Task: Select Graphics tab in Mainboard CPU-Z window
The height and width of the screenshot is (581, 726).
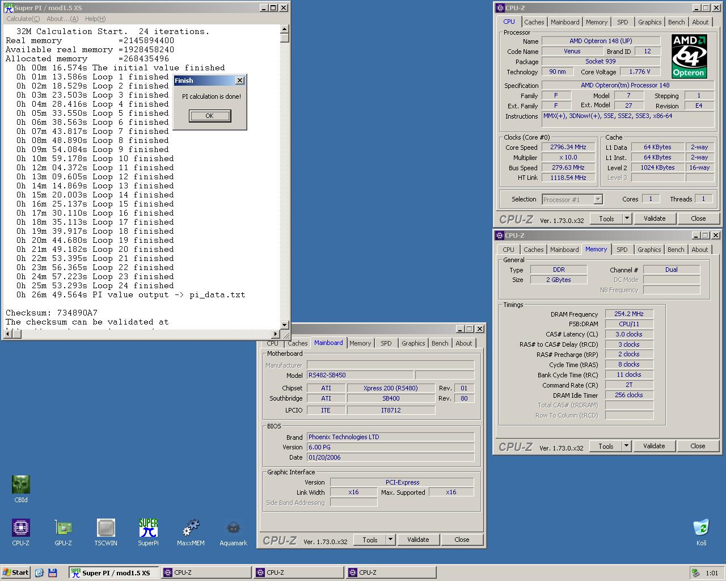Action: (x=413, y=343)
